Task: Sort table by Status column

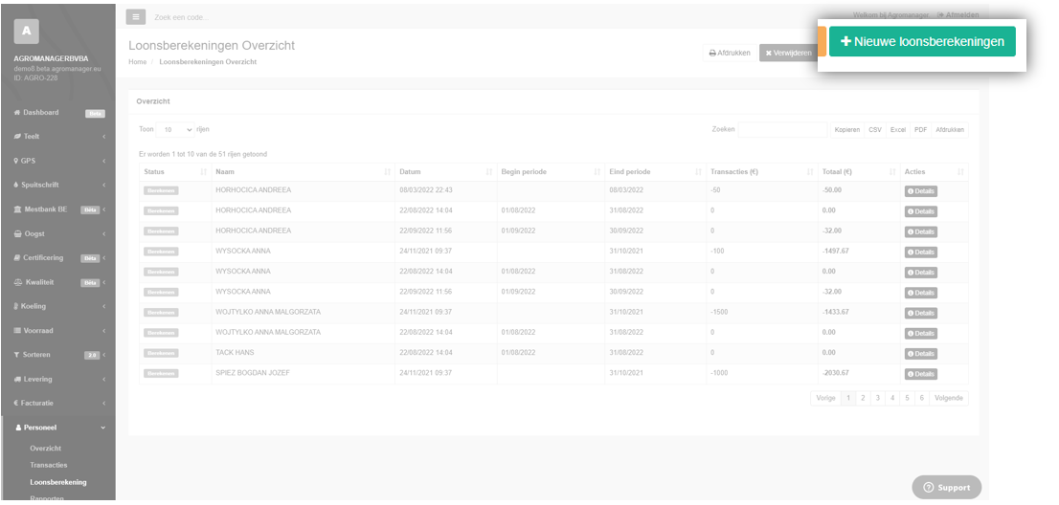Action: pos(175,172)
